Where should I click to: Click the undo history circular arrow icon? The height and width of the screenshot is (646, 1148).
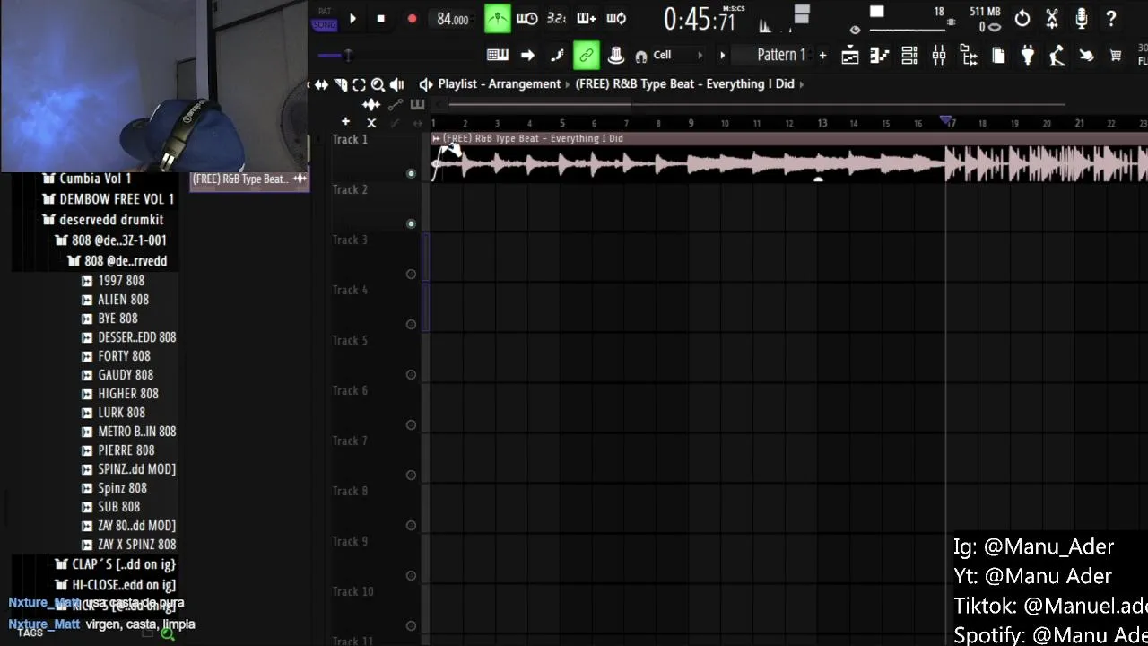click(1022, 18)
